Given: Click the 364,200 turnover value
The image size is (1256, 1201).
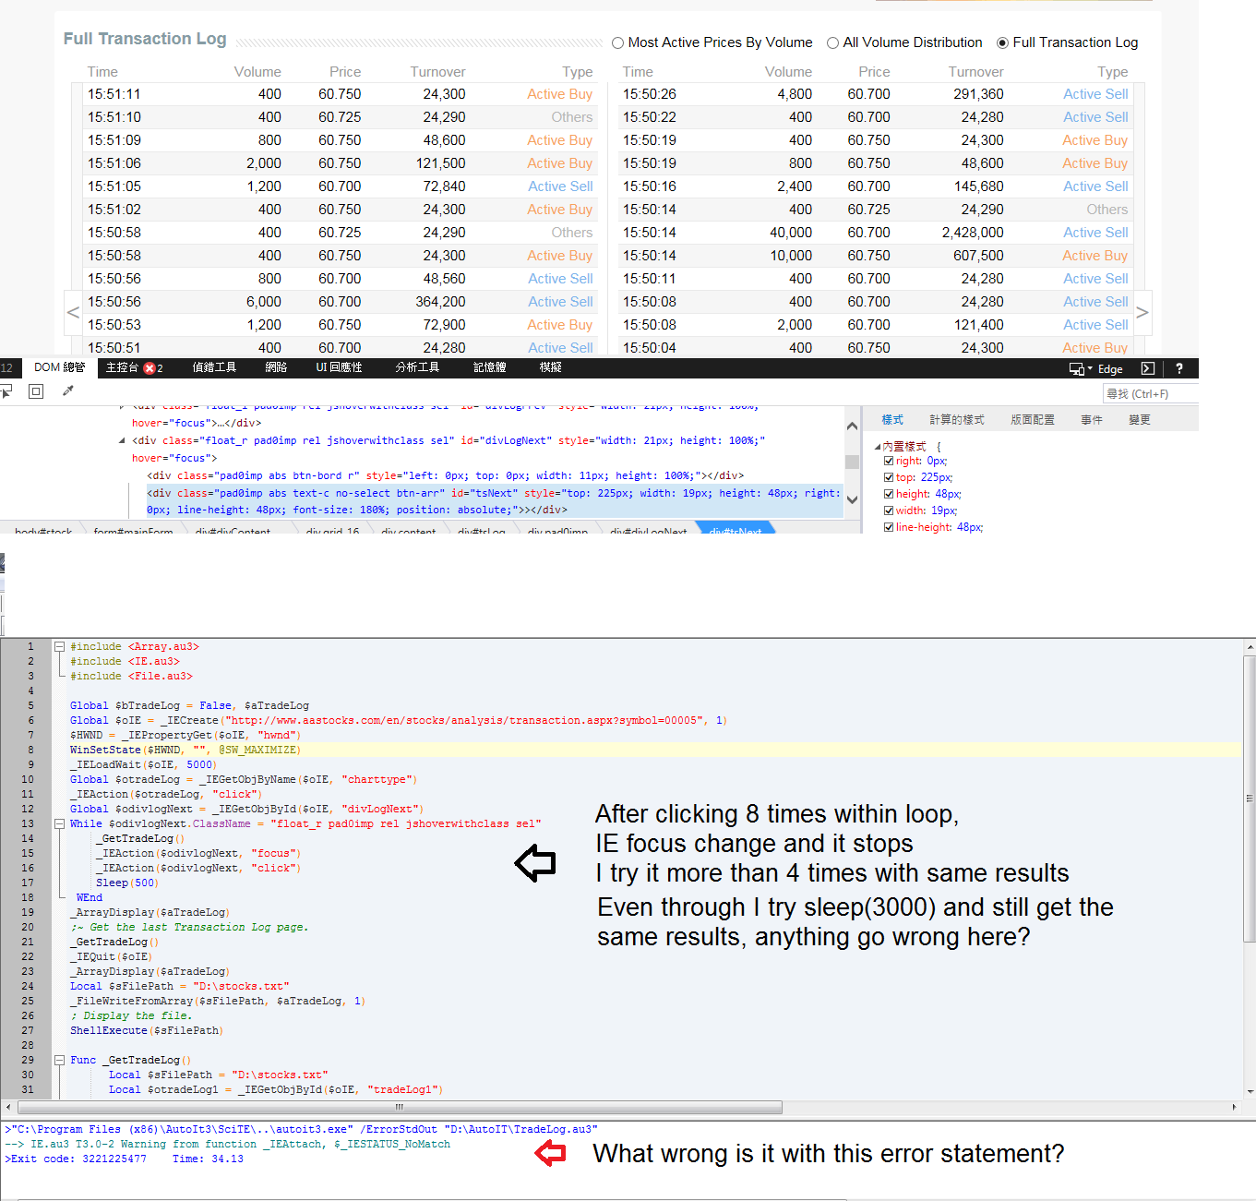Looking at the screenshot, I should coord(440,302).
